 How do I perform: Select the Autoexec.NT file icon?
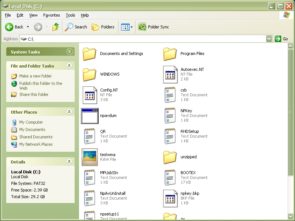pyautogui.click(x=170, y=74)
